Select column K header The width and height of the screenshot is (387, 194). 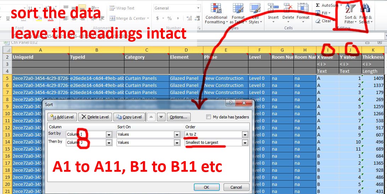pyautogui.click(x=373, y=50)
